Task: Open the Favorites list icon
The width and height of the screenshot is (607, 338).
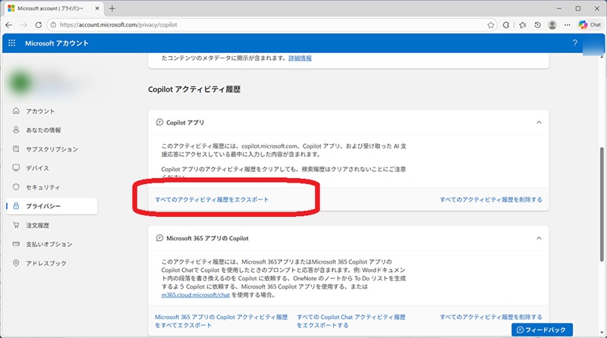Action: pos(523,25)
